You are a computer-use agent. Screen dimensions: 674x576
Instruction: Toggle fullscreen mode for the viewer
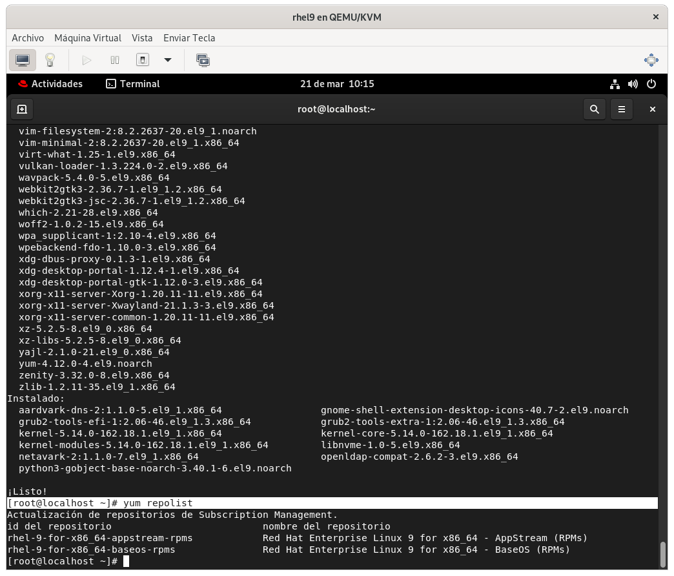tap(651, 60)
